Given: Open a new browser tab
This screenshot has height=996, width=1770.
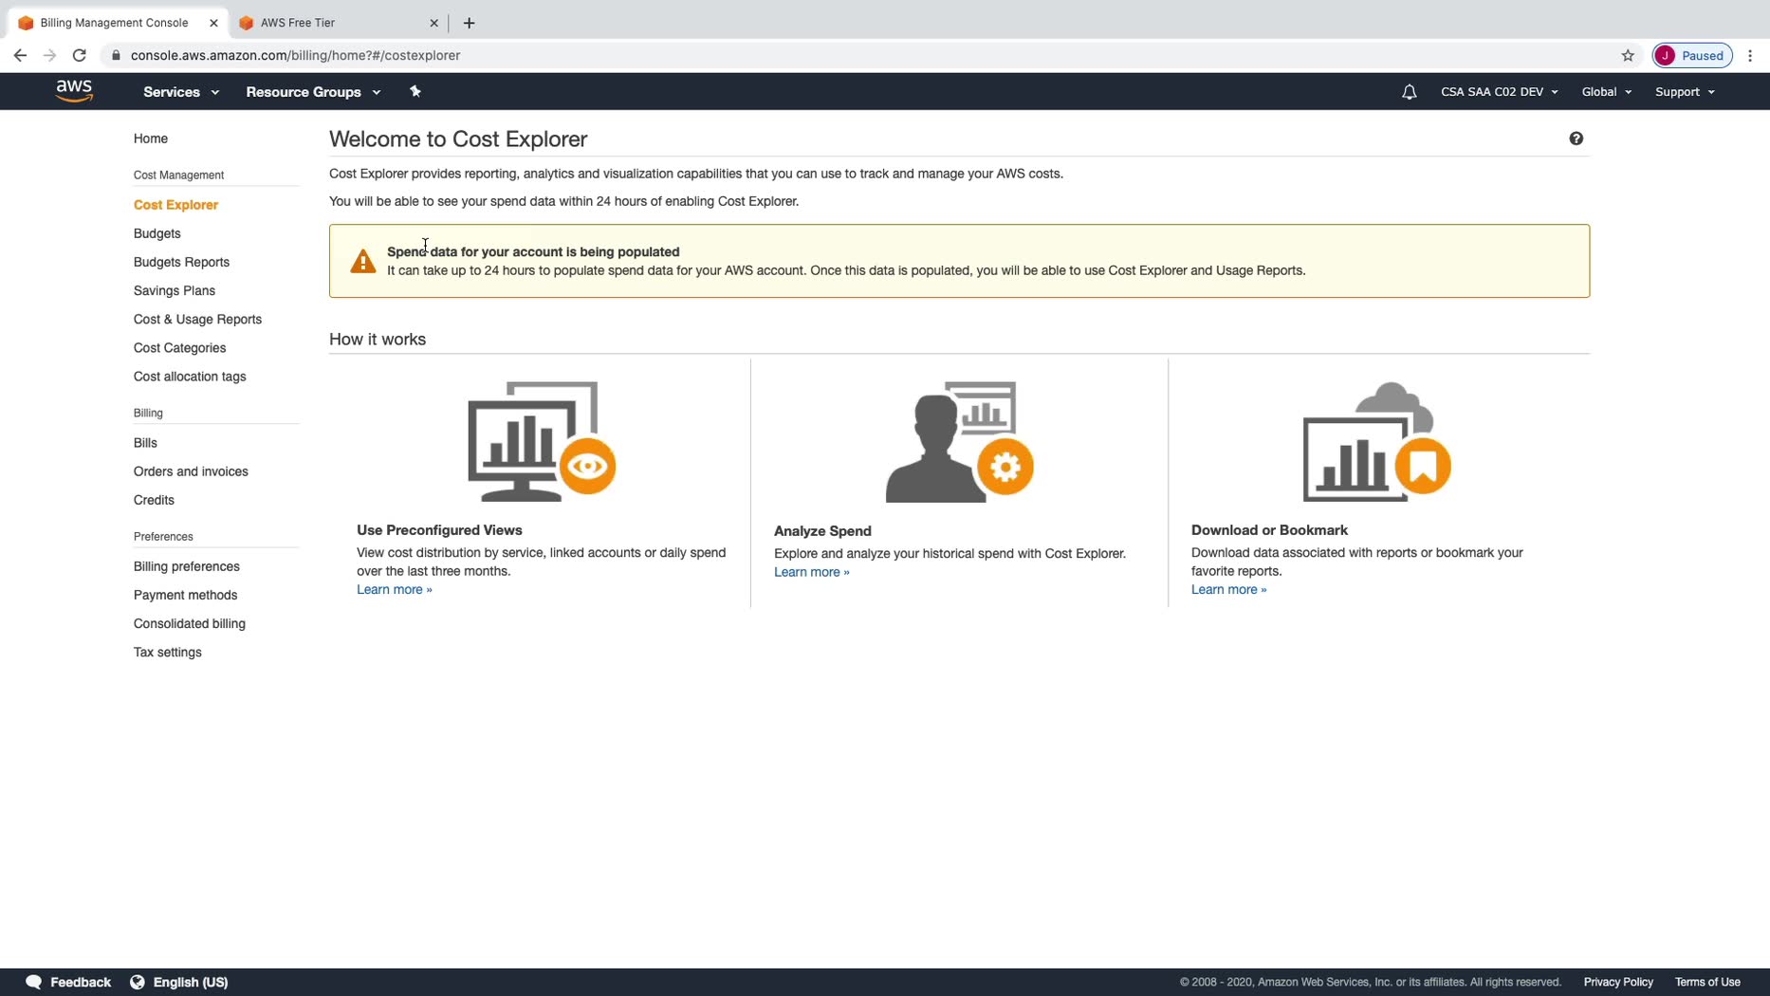Looking at the screenshot, I should click(469, 23).
